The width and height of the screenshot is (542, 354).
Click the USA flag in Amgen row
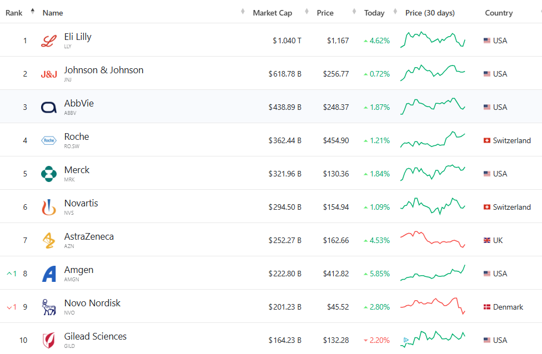(486, 274)
